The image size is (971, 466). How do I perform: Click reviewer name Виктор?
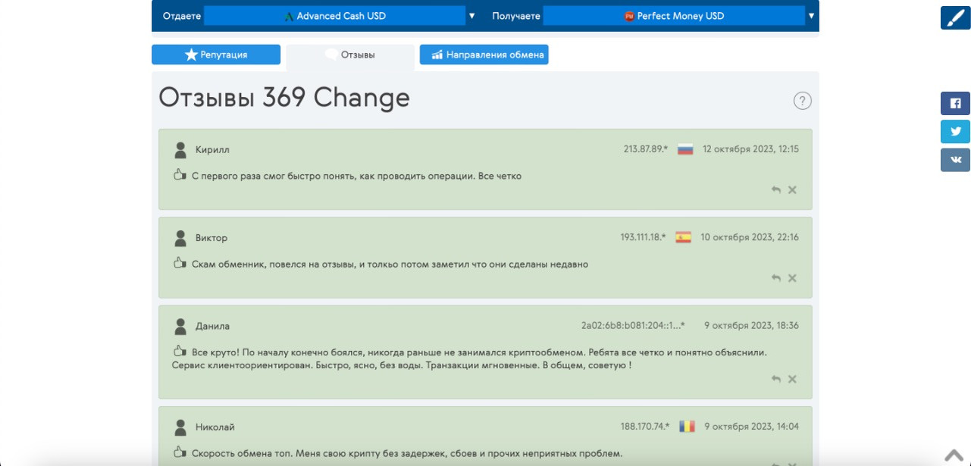click(211, 238)
